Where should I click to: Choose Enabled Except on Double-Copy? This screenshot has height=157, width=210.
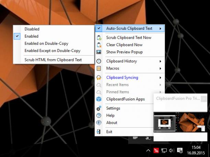point(54,51)
